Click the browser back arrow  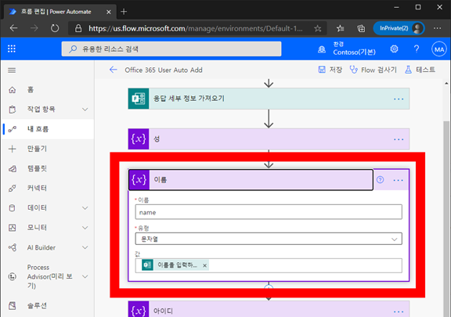pyautogui.click(x=13, y=28)
